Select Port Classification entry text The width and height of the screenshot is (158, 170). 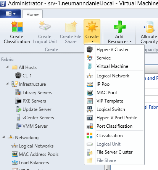114,126
